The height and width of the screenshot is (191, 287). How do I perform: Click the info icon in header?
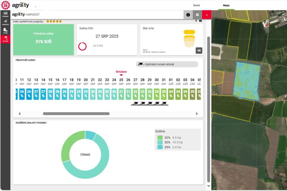[188, 15]
